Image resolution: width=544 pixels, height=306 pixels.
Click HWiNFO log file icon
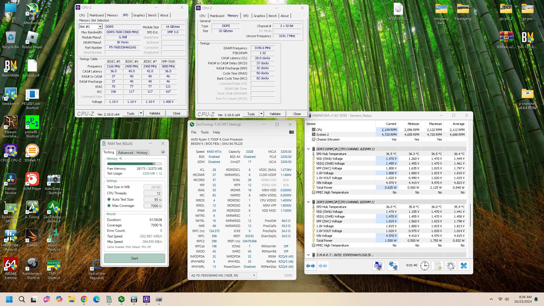coord(438,266)
